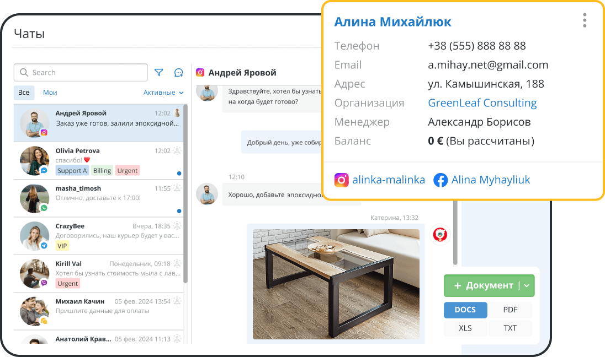Start a new chat via bubble icon
The image size is (605, 357).
(178, 73)
